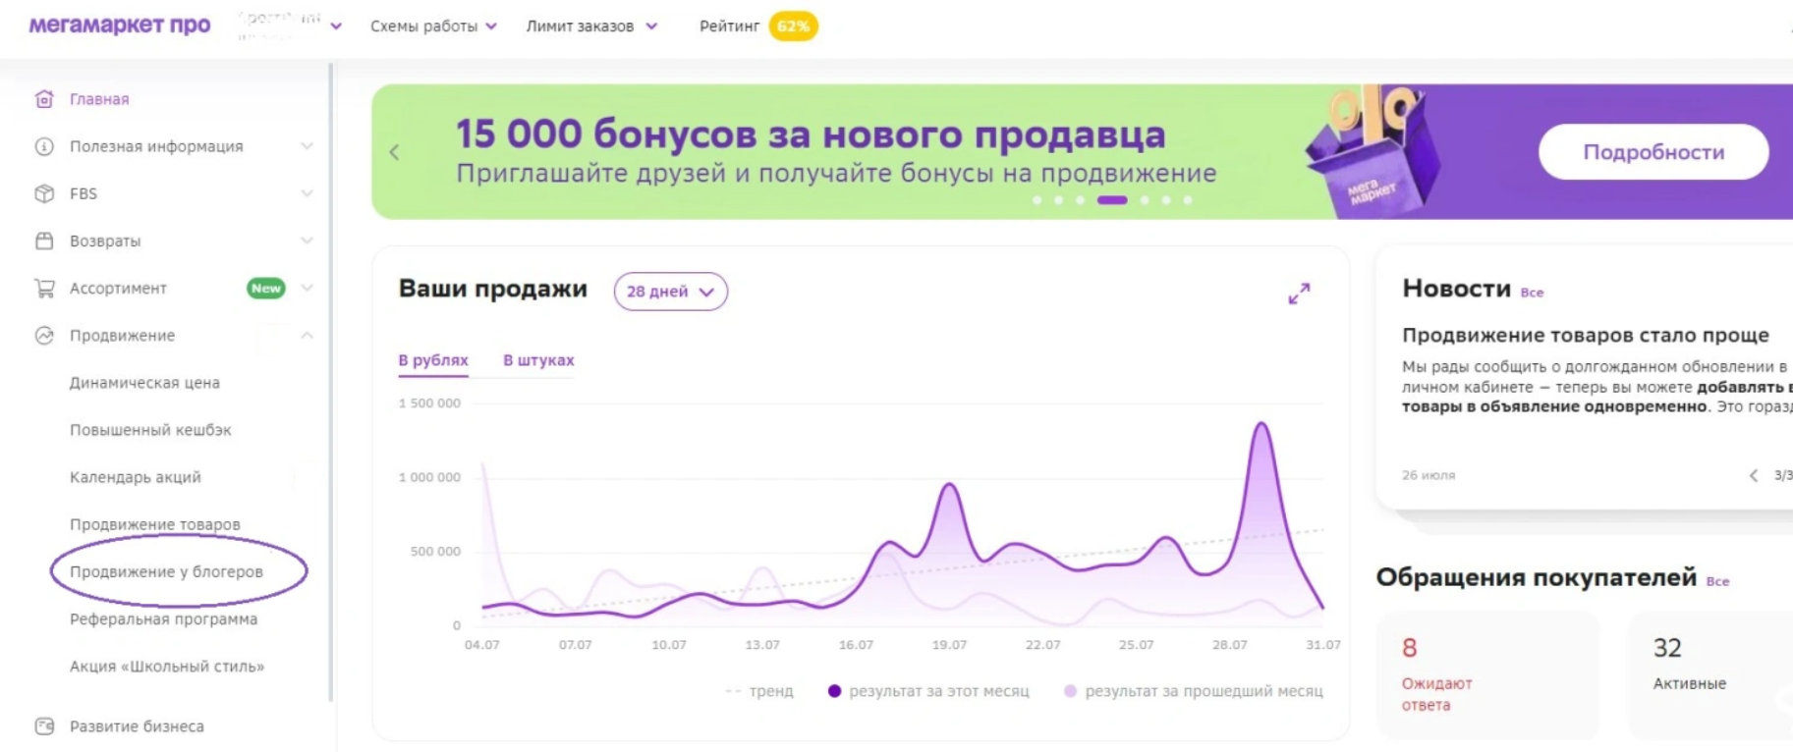The width and height of the screenshot is (1793, 752).
Task: Click the Развитие бизнеса icon
Action: tap(44, 726)
